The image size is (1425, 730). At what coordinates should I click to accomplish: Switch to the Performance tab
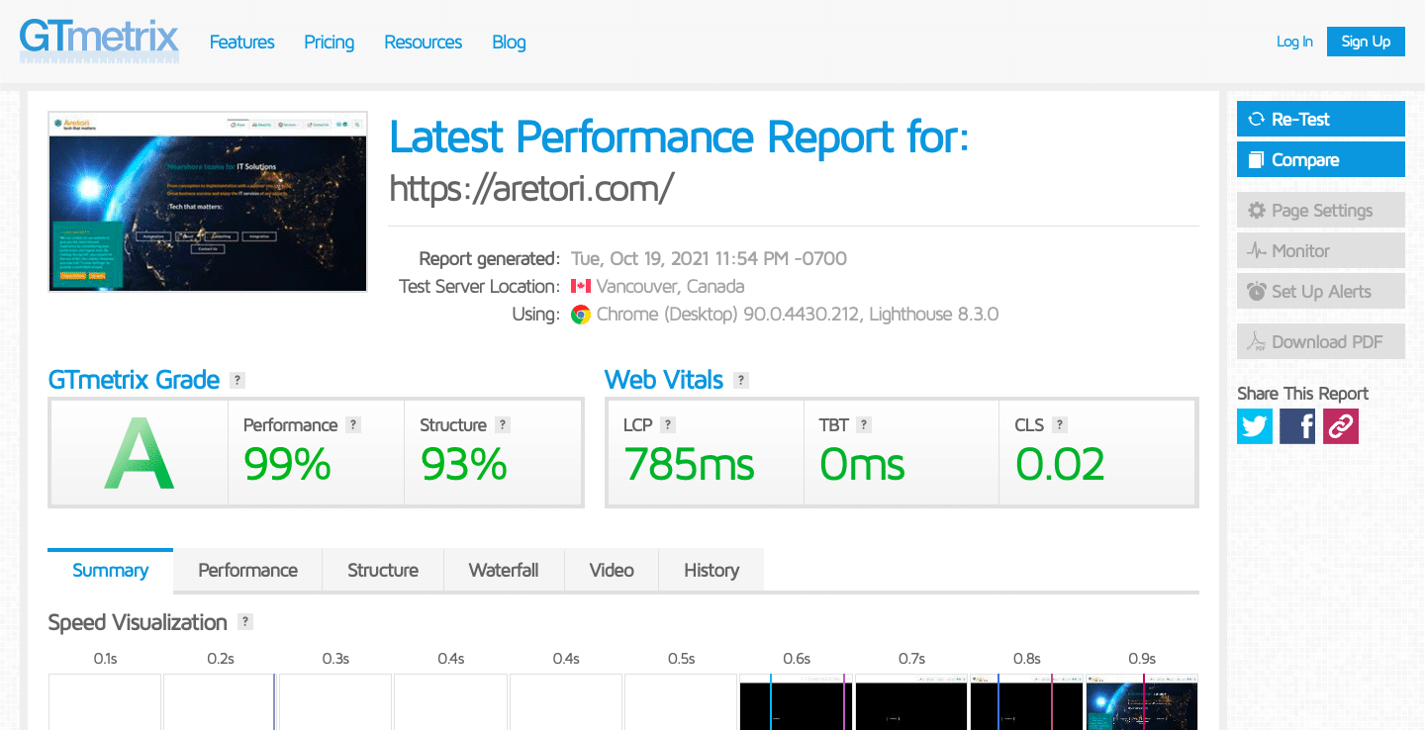[247, 570]
